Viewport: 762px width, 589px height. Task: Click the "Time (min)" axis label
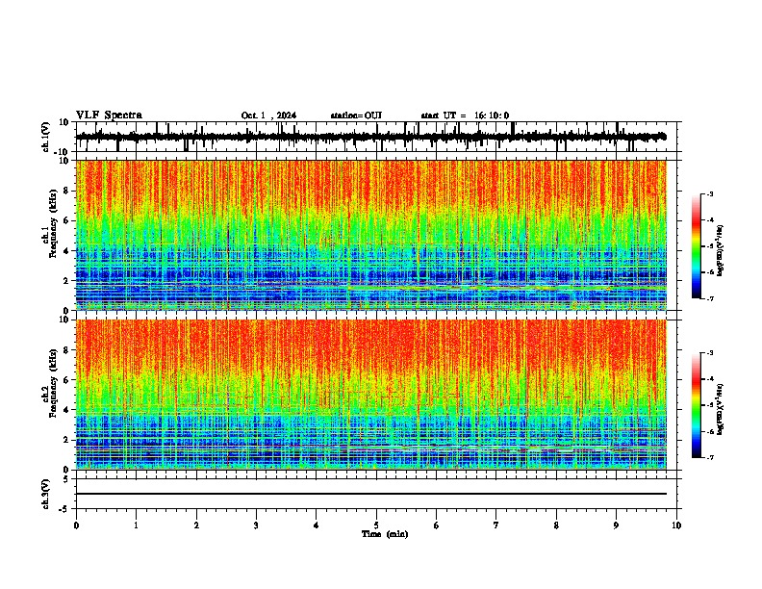point(385,534)
